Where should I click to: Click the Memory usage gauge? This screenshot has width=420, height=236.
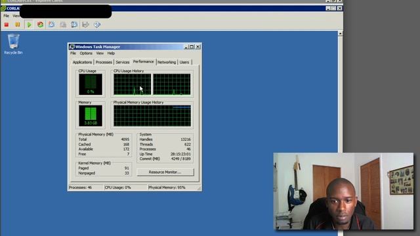(x=91, y=115)
